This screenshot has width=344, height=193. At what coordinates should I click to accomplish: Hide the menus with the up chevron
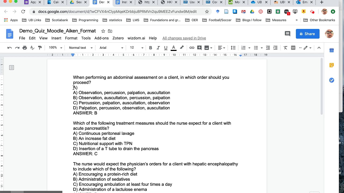pos(319,48)
